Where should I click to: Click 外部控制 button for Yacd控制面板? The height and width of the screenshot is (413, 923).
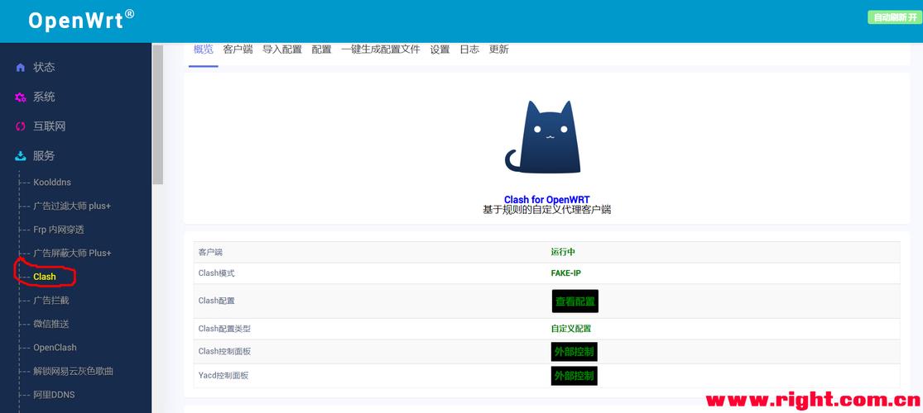(x=574, y=376)
